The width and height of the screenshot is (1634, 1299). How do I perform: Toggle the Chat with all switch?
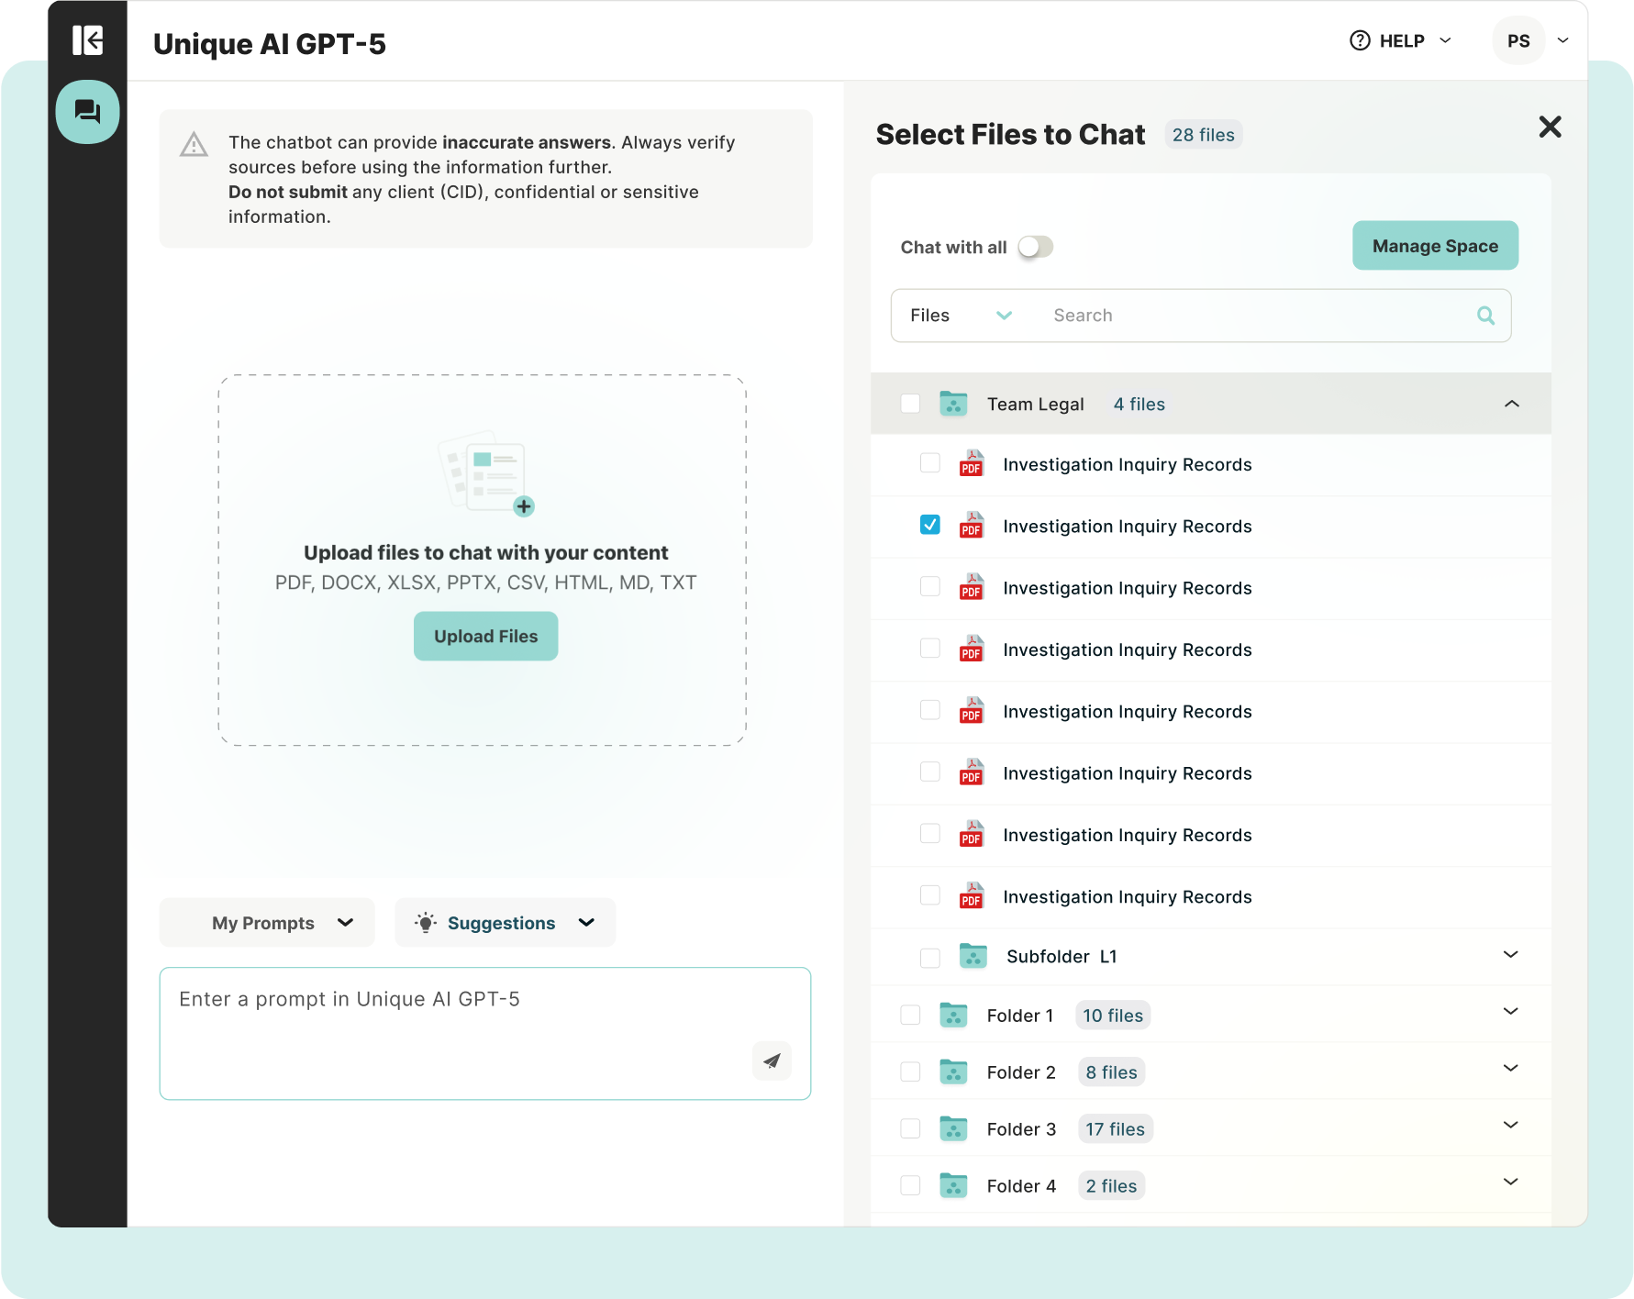[1035, 247]
